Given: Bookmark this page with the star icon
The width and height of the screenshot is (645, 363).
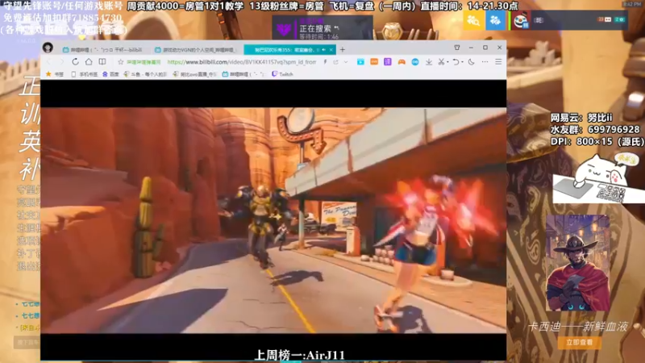Looking at the screenshot, I should click(120, 62).
